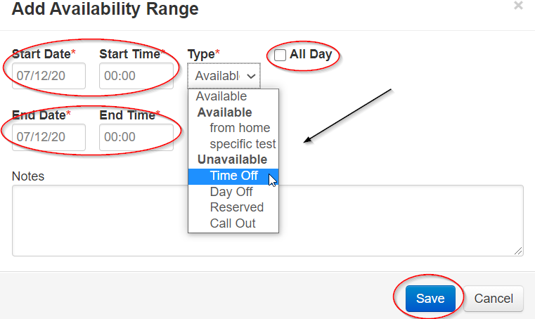535x319 pixels.
Task: Save the availability range
Action: (430, 299)
